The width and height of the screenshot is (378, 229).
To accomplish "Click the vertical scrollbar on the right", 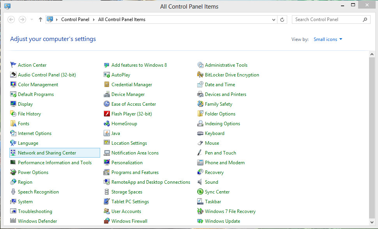I will point(372,137).
